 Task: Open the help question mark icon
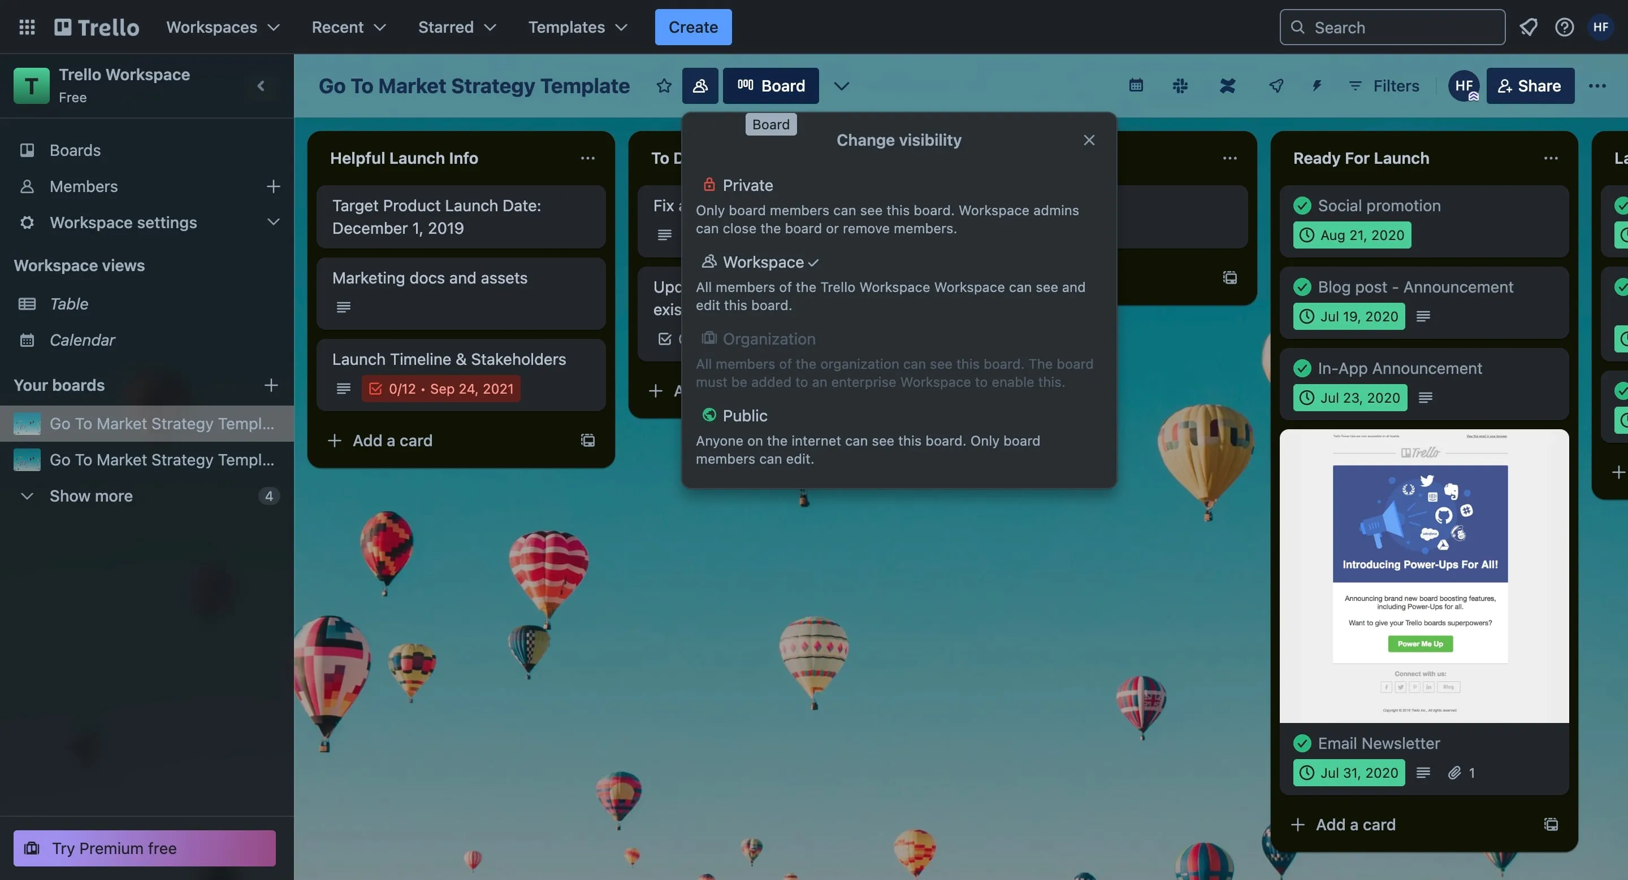click(1564, 27)
